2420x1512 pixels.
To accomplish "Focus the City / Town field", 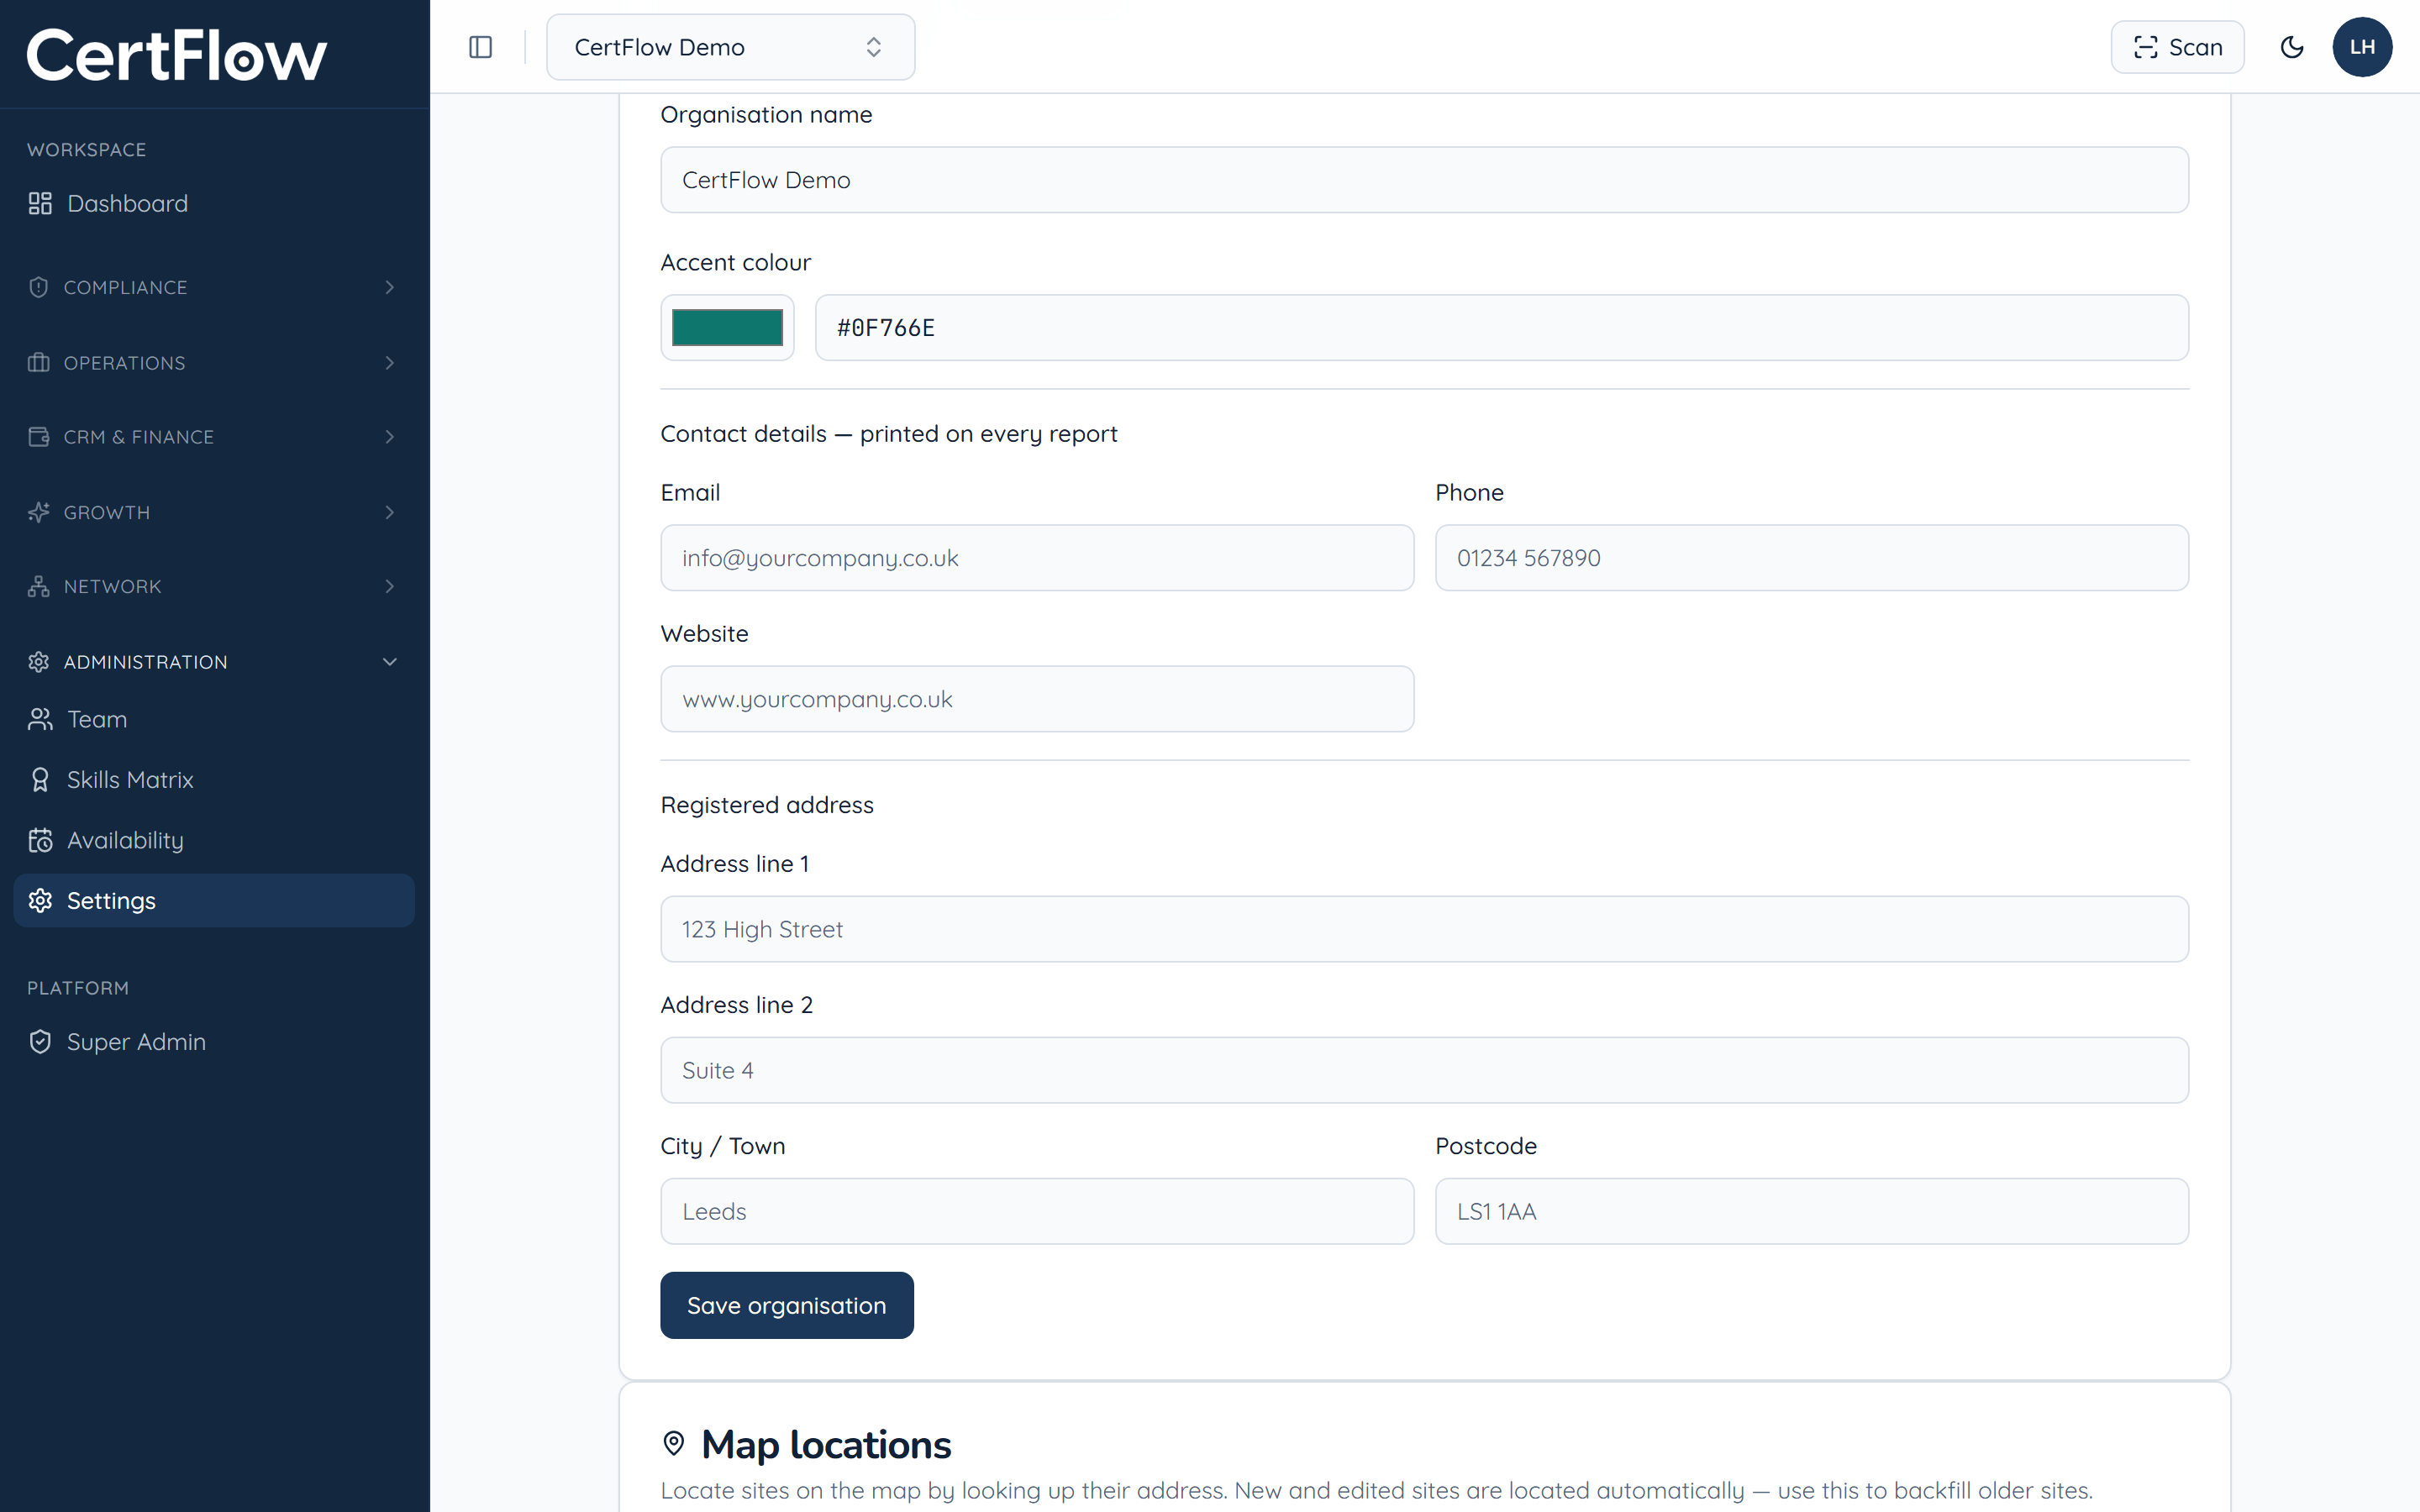I will [x=1037, y=1211].
